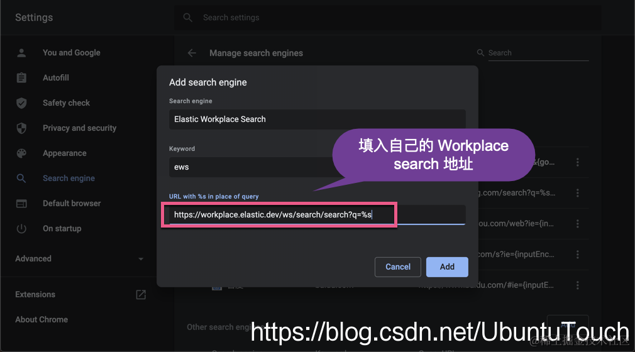This screenshot has height=352, width=635.
Task: Open three-dot menu for the '.com/search?q=%s...' row
Action: [578, 193]
